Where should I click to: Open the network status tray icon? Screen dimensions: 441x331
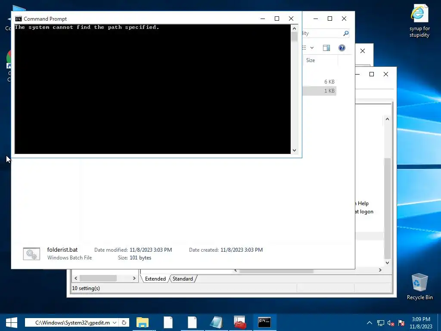(x=381, y=323)
